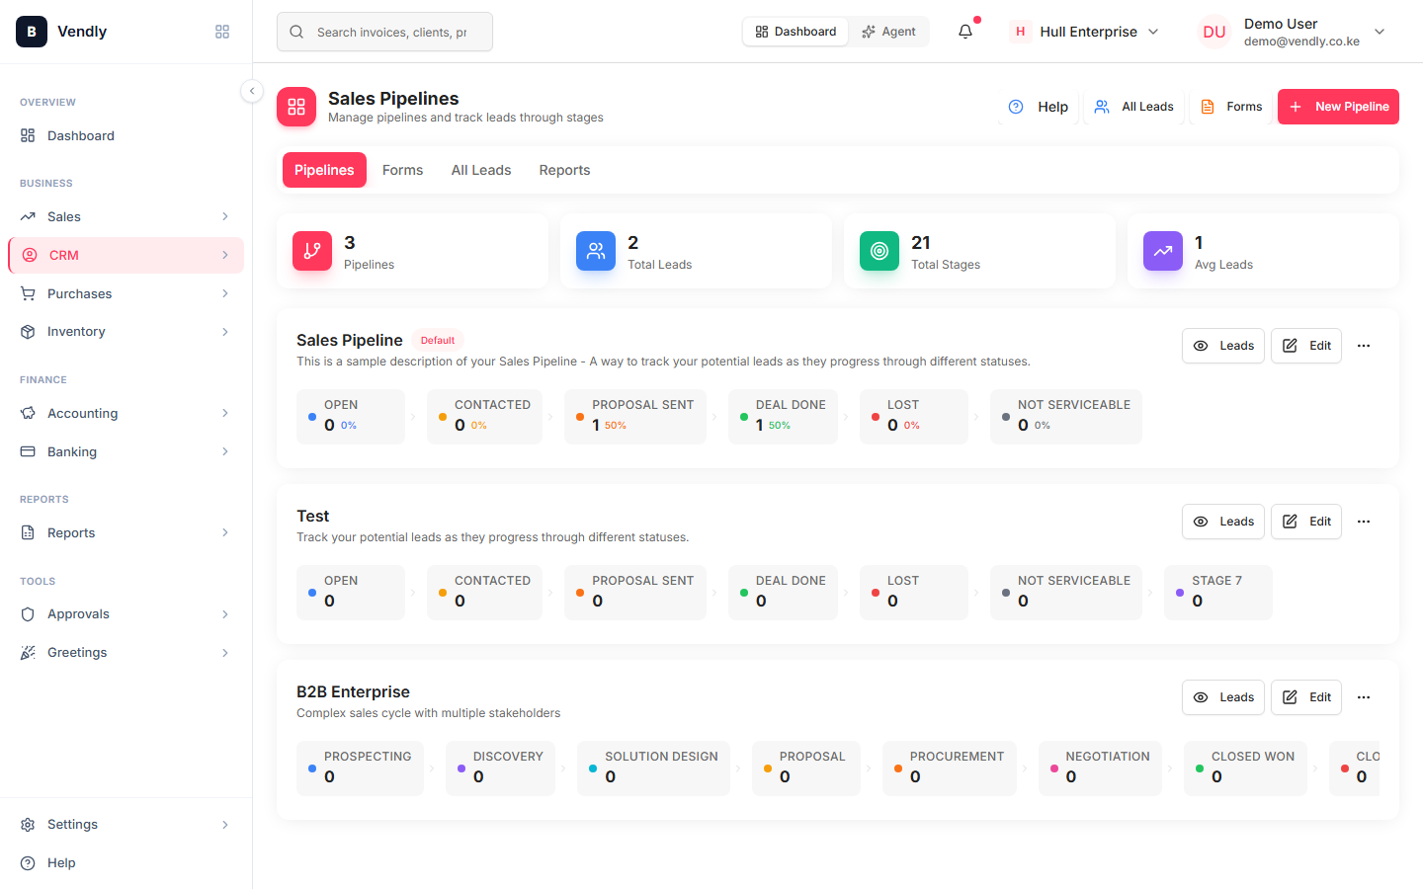Expand the Purchases sidebar menu
The height and width of the screenshot is (889, 1423).
tap(126, 293)
